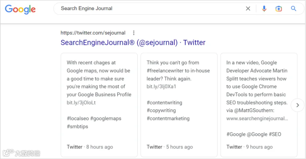Open the freelancewriter tweet card
Viewport: 306px width, 159px height.
click(x=178, y=71)
